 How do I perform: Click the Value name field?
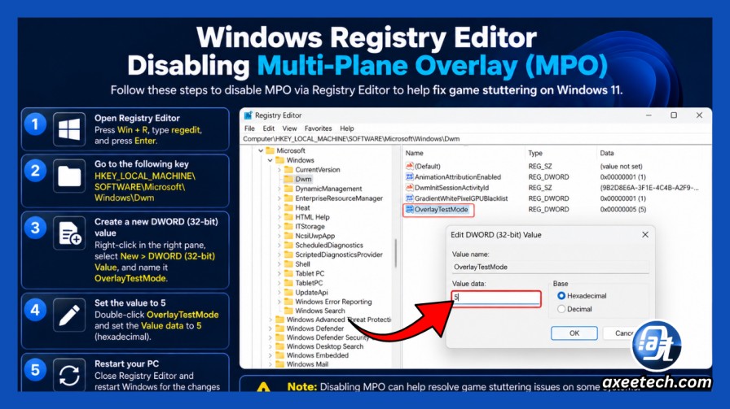pyautogui.click(x=550, y=267)
